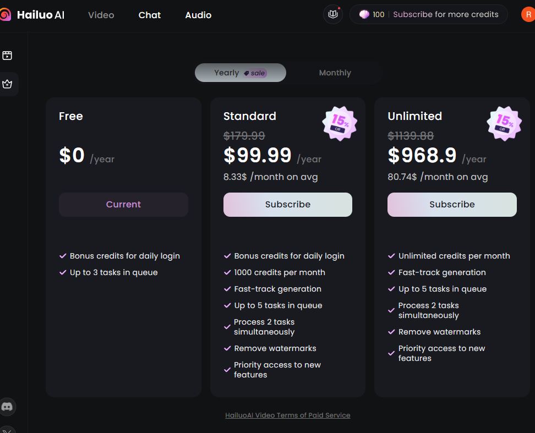Switch to the Audio tab
Viewport: 535px width, 433px height.
click(x=198, y=15)
